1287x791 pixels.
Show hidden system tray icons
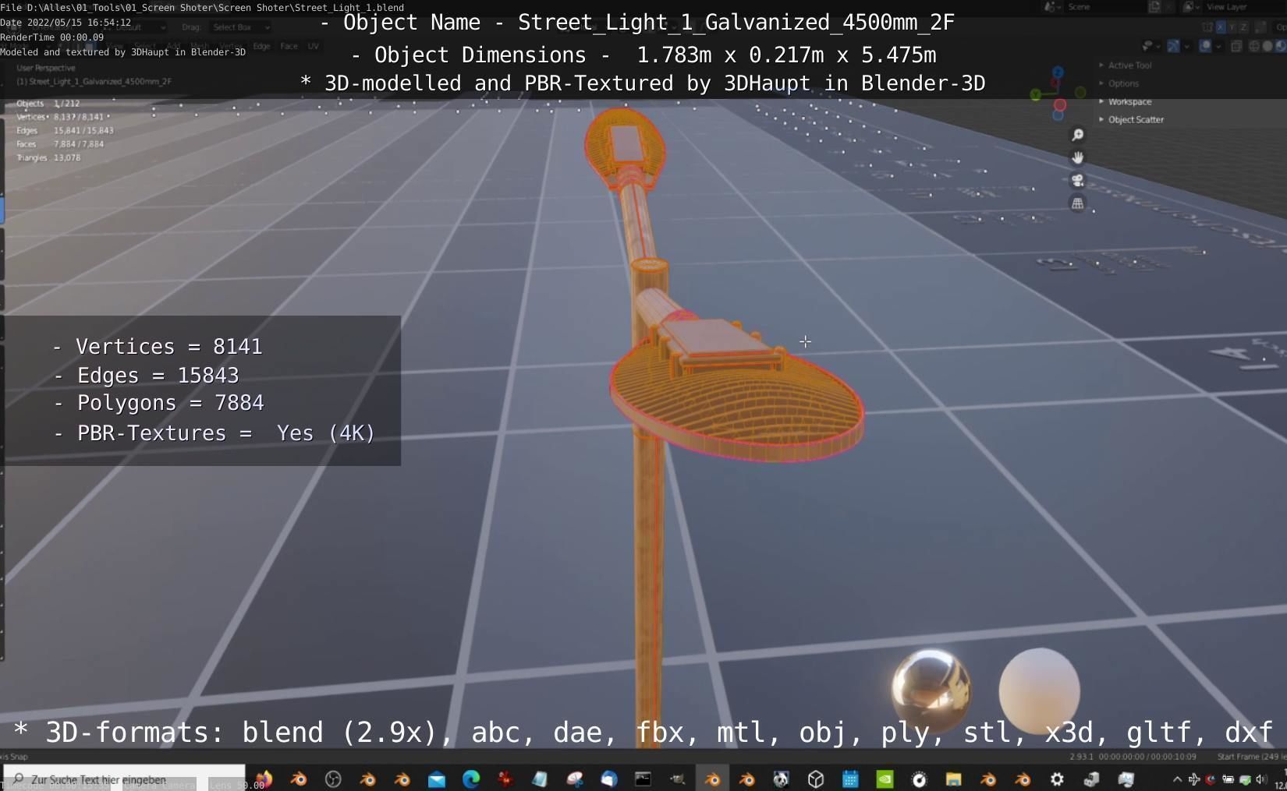click(1177, 779)
